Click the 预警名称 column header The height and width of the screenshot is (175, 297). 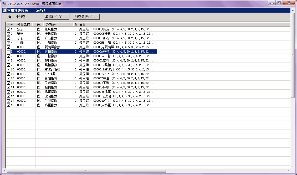(24, 24)
